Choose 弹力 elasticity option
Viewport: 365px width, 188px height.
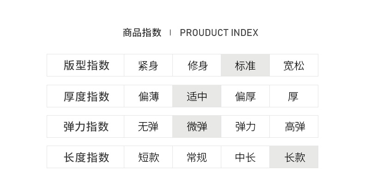pos(245,127)
